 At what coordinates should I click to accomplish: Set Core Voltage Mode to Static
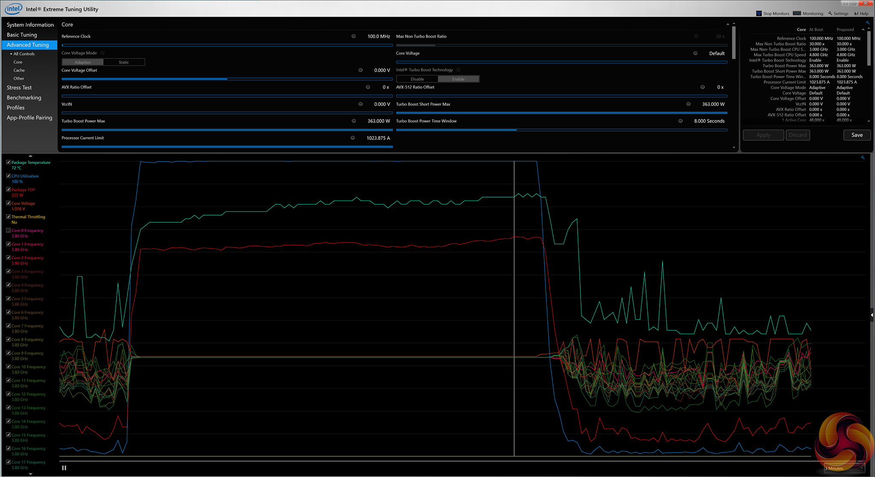pyautogui.click(x=124, y=62)
